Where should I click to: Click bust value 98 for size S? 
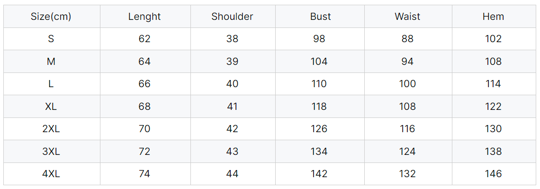319,39
